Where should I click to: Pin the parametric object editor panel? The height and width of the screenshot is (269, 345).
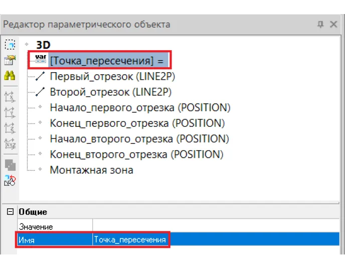320,24
